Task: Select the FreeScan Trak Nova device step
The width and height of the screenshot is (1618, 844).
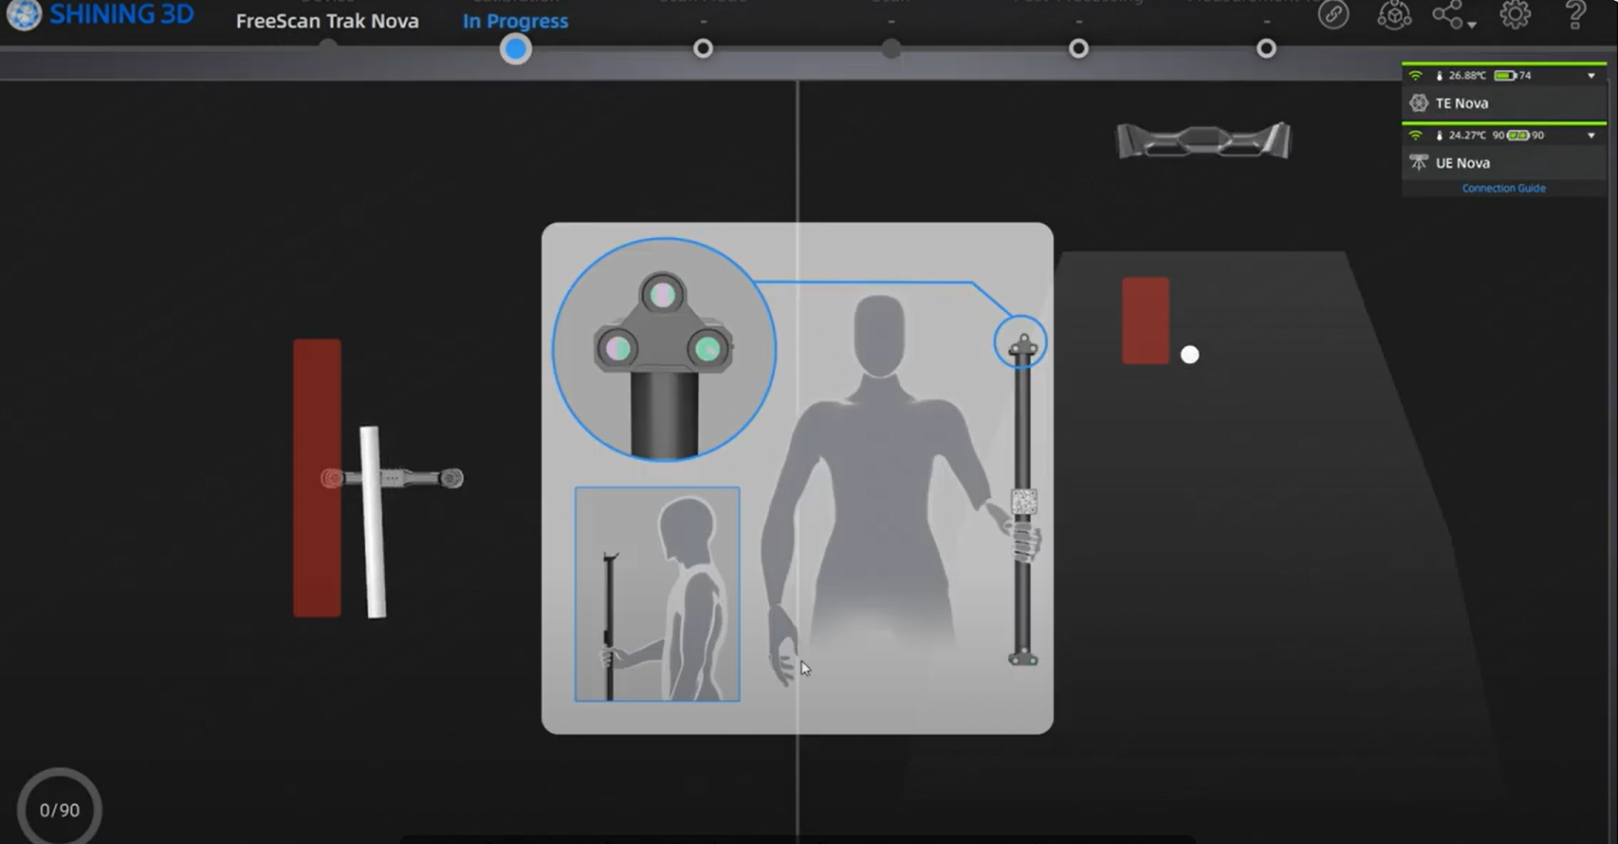Action: [327, 21]
